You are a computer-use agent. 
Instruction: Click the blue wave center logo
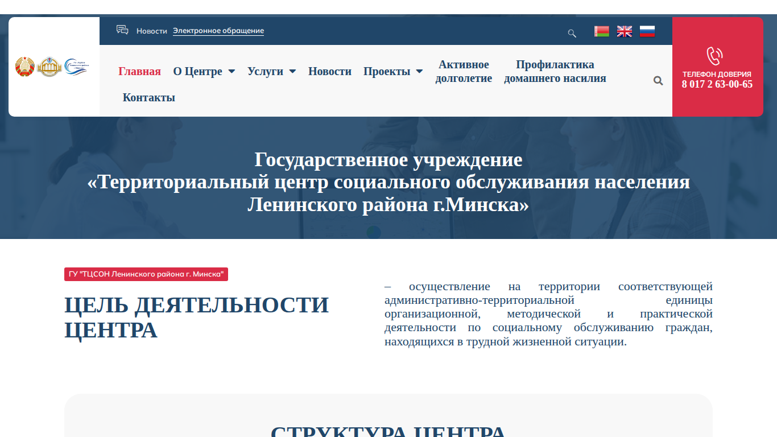coord(77,67)
